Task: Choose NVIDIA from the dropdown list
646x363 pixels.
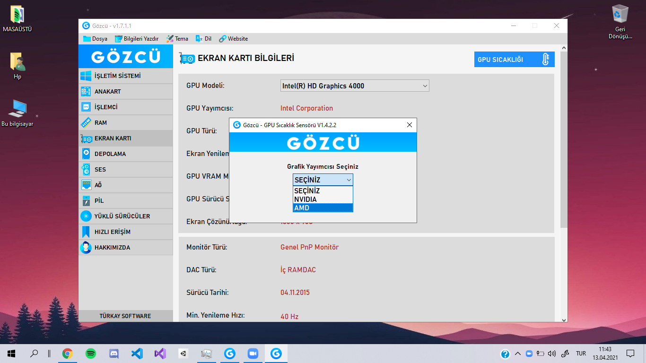Action: tap(323, 199)
